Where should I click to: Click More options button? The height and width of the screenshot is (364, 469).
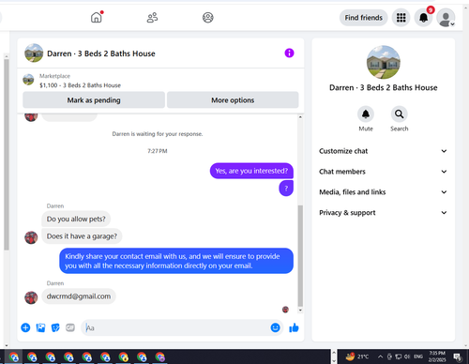(x=233, y=100)
